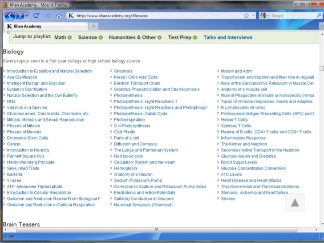Click the browser Back arrow button
The width and height of the screenshot is (324, 243).
10,16
